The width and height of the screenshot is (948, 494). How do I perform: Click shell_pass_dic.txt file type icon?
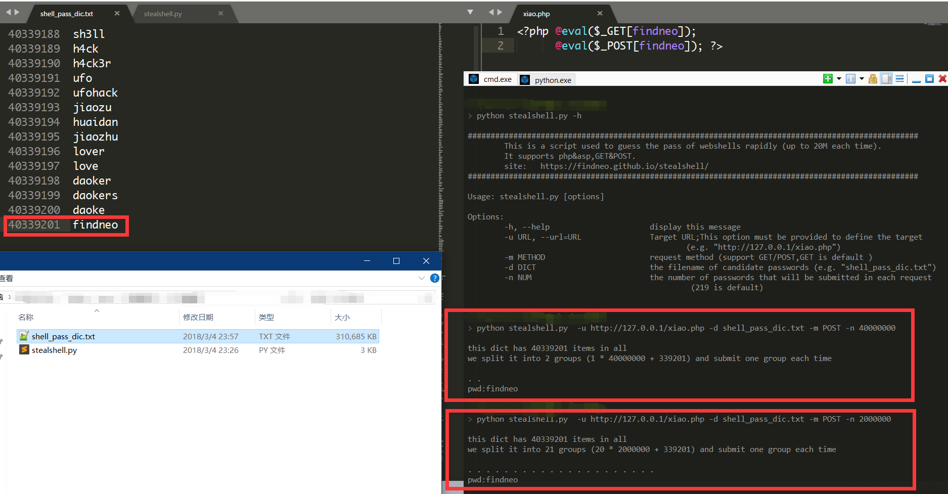pos(24,336)
